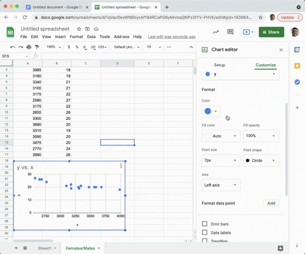Hide the side panel arrow
The height and width of the screenshot is (254, 305).
coord(297,246)
